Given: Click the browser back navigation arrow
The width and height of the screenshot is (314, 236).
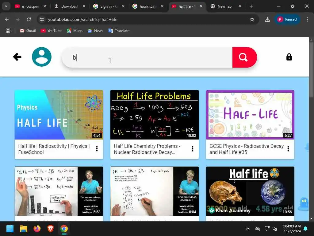Looking at the screenshot, I should (x=7, y=19).
